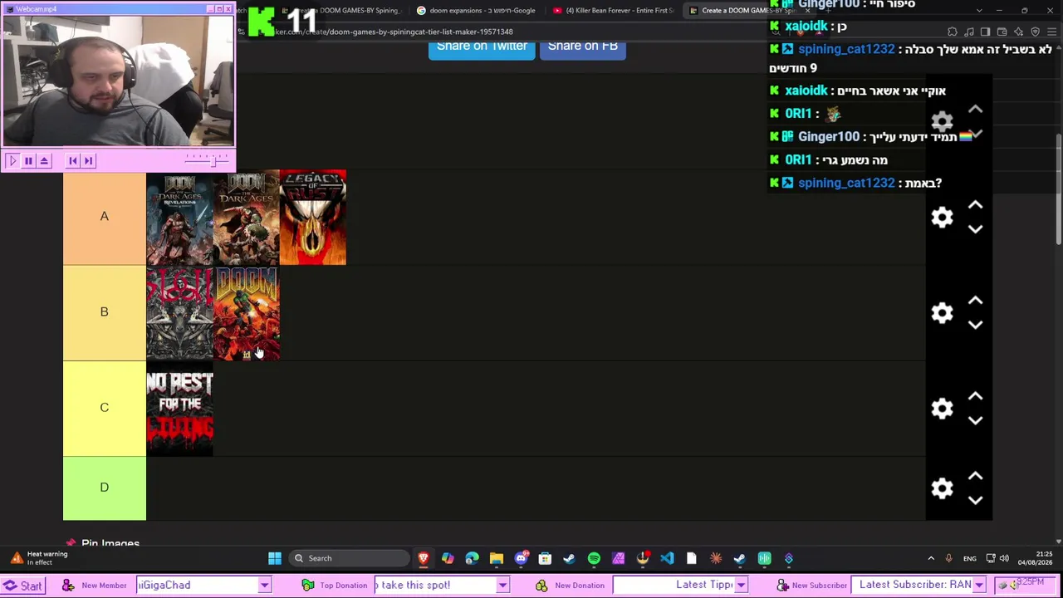
Task: Open Visual Studio Code from taskbar
Action: pyautogui.click(x=667, y=558)
